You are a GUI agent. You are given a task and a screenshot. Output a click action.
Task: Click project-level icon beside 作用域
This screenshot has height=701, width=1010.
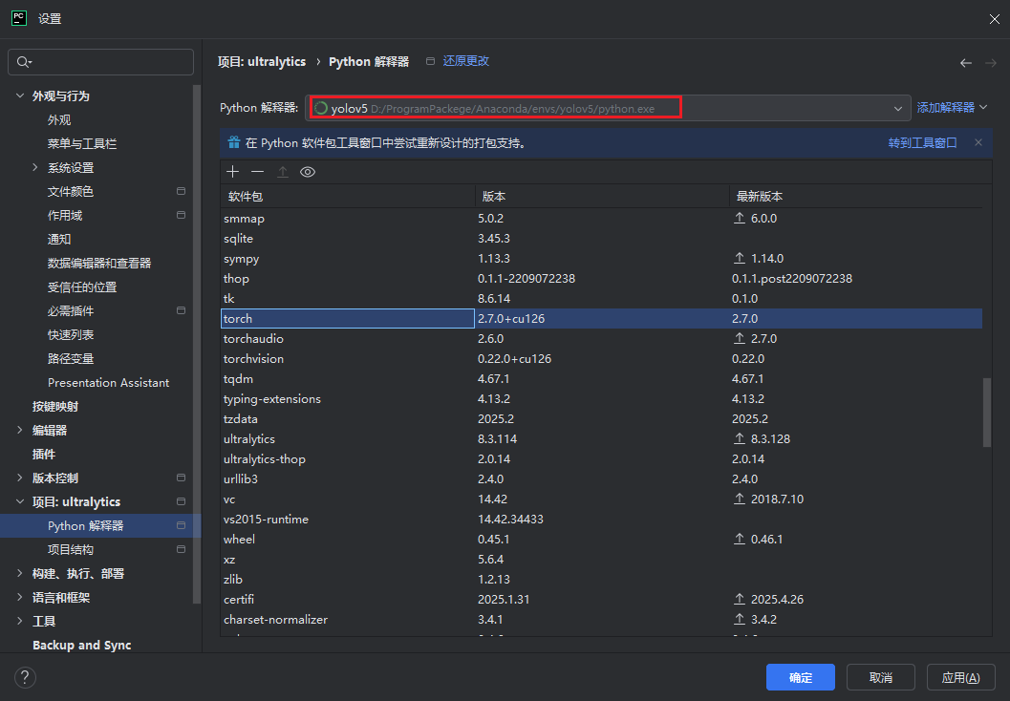[x=181, y=215]
